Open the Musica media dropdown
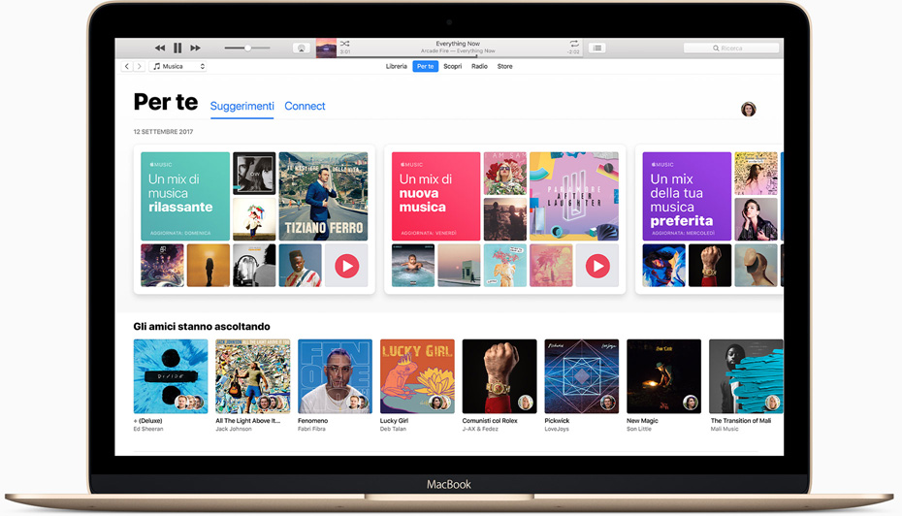902x516 pixels. pyautogui.click(x=177, y=66)
